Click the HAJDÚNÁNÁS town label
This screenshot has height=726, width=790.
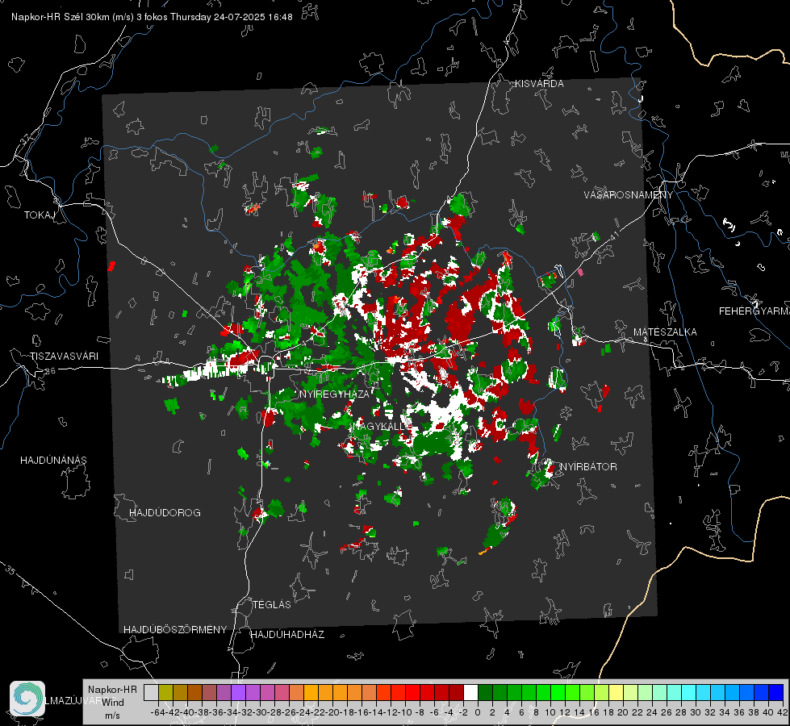(x=53, y=461)
